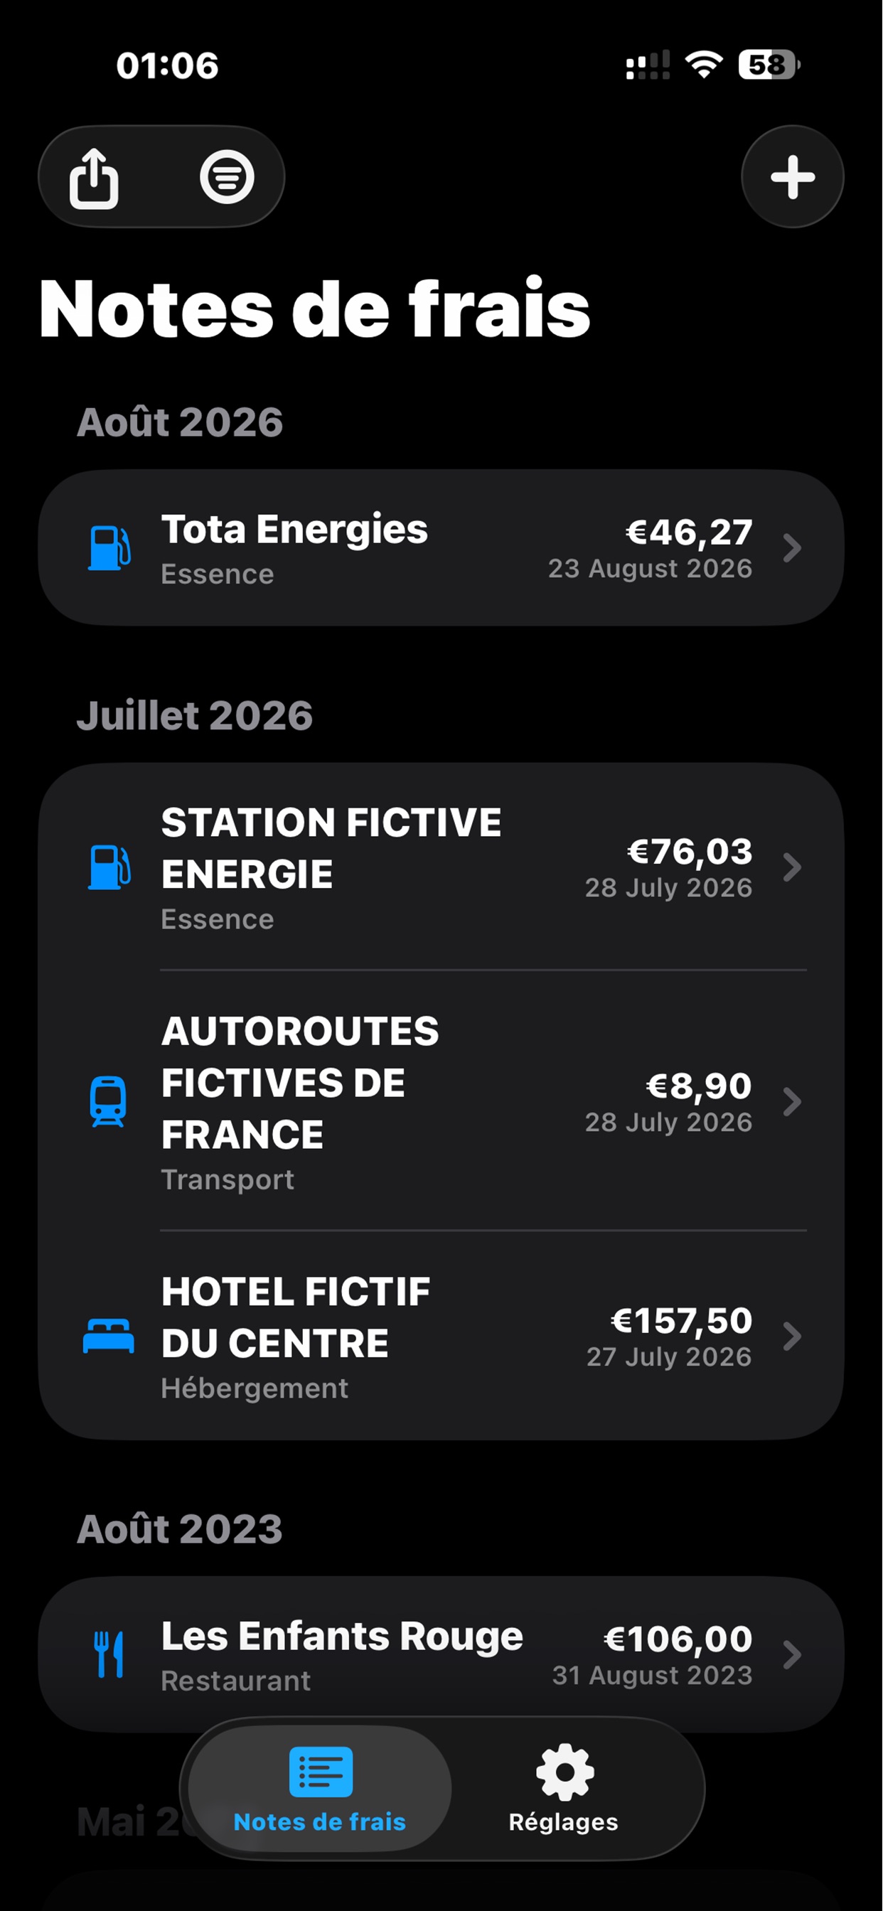The width and height of the screenshot is (883, 1911).
Task: Click the Réglages gear icon
Action: tap(564, 1772)
